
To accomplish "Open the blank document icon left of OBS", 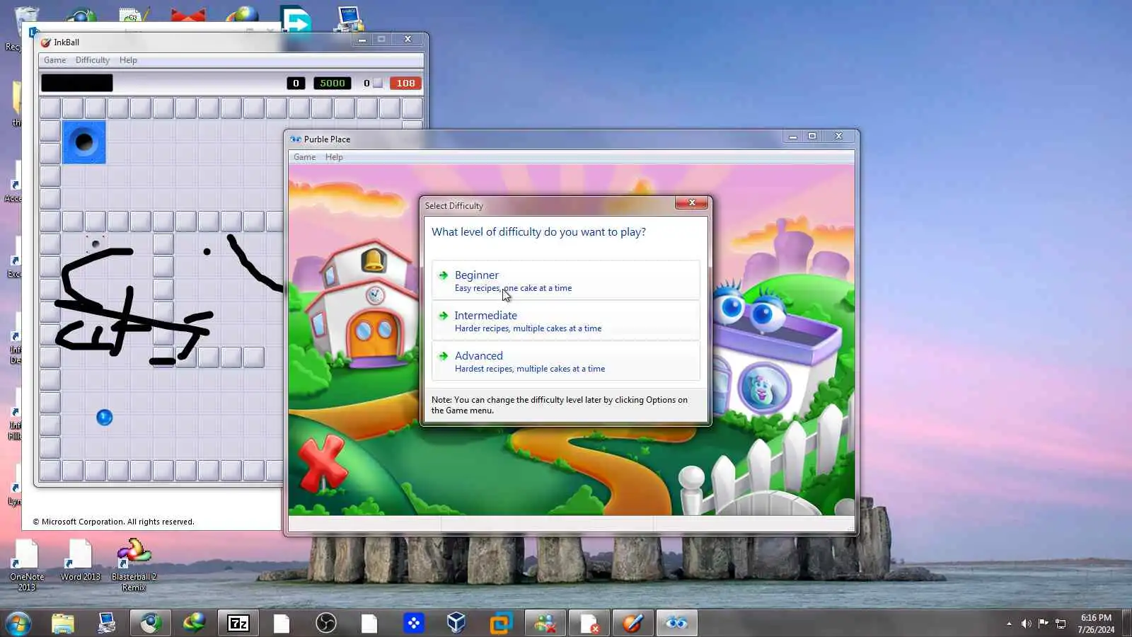I will pos(282,624).
